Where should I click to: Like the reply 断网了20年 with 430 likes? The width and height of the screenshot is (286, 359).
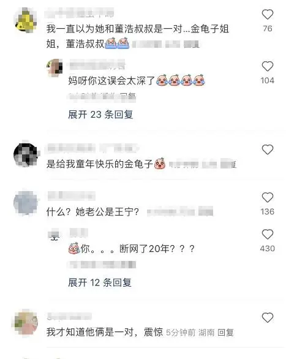click(x=267, y=235)
